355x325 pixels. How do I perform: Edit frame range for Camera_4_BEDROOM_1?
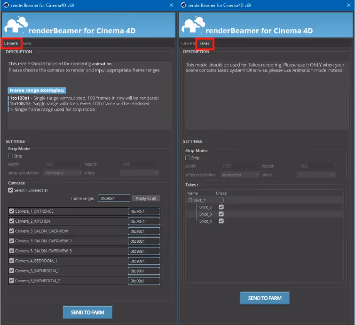click(x=144, y=261)
